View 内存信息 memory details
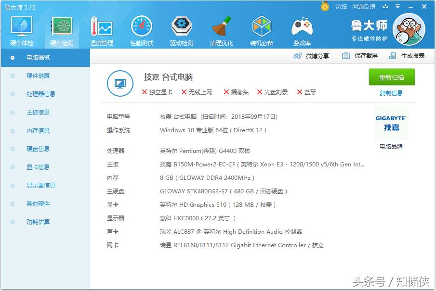The image size is (436, 291). [x=36, y=130]
